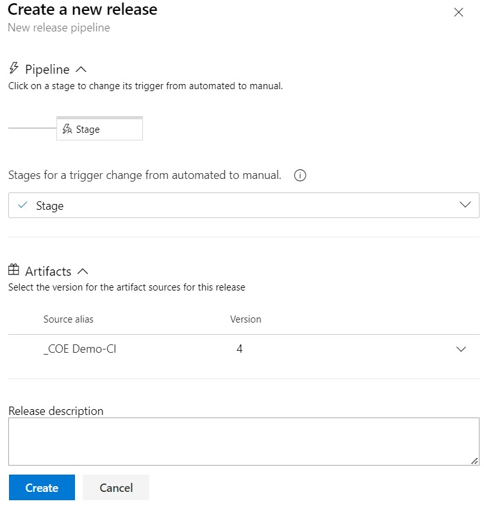Click the info icon next to trigger change label
The height and width of the screenshot is (506, 484).
point(299,175)
